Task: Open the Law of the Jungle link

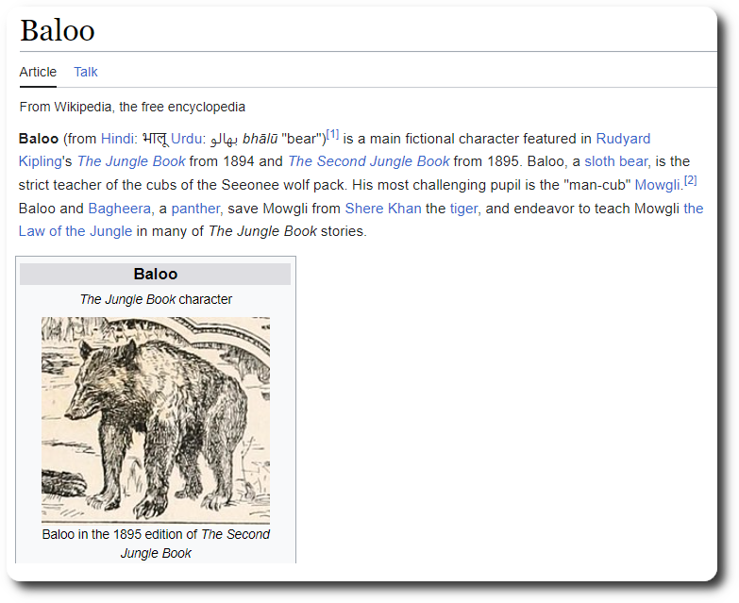Action: point(76,231)
